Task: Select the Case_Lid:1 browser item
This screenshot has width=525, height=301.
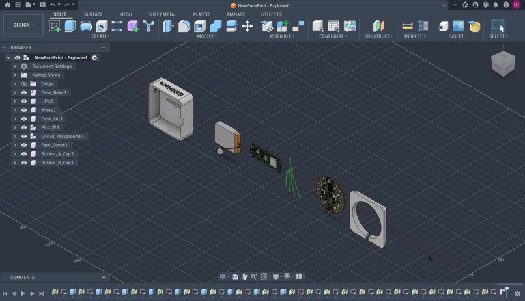Action: point(52,118)
